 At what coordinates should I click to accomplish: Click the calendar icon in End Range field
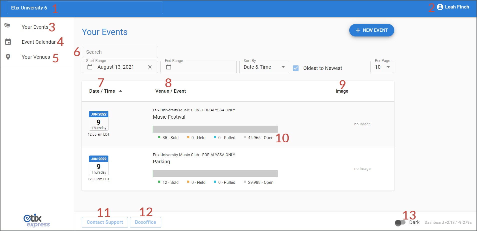coord(168,67)
